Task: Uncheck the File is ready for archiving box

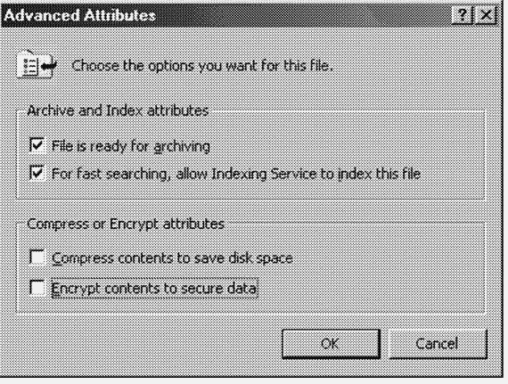Action: click(37, 145)
